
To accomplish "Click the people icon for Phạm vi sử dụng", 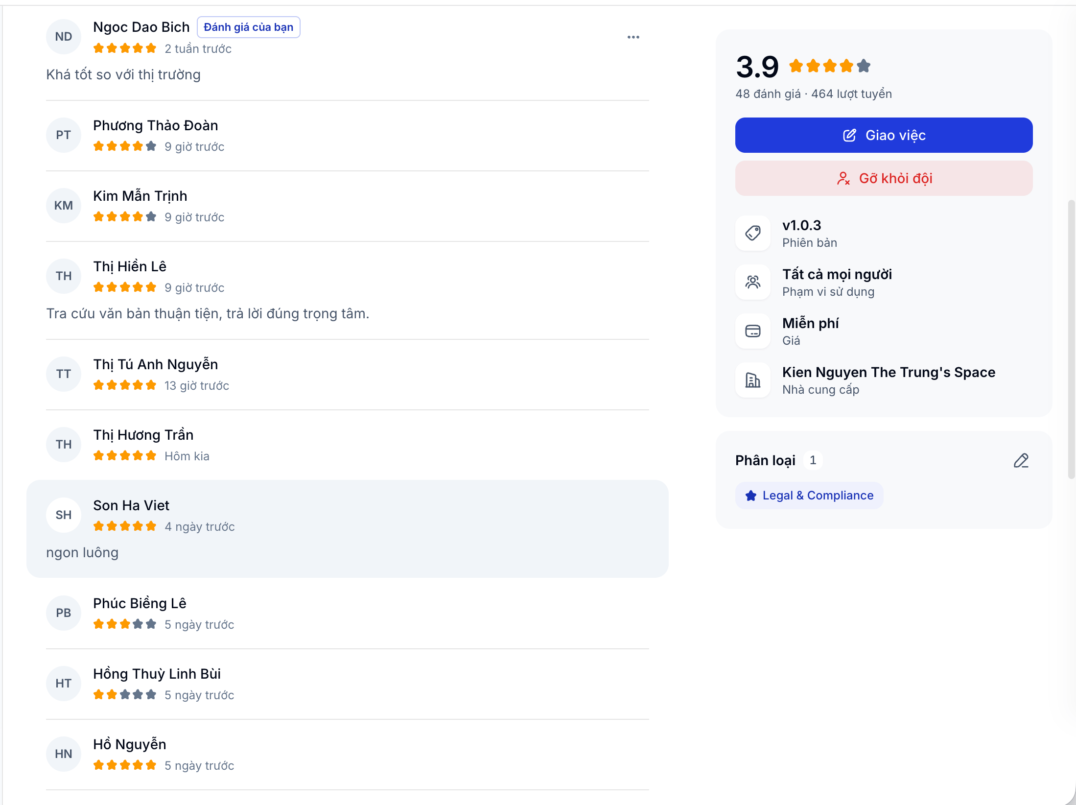I will click(x=752, y=282).
